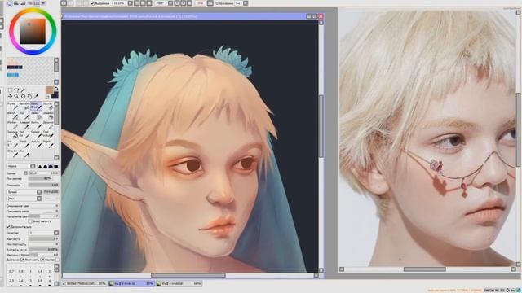This screenshot has height=293, width=522.
Task: Pick the third brush edge shape
Action: pyautogui.click(x=51, y=166)
